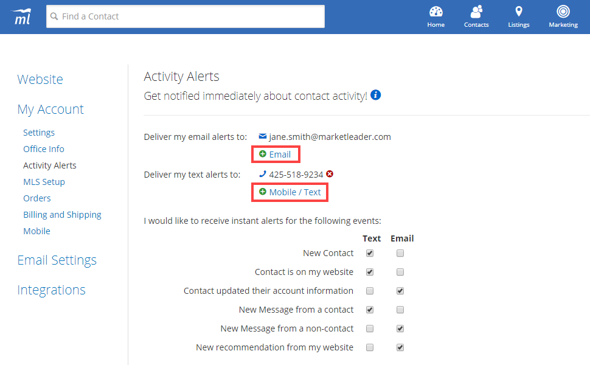Expand the Integrations sidebar section
This screenshot has width=590, height=365.
(51, 290)
